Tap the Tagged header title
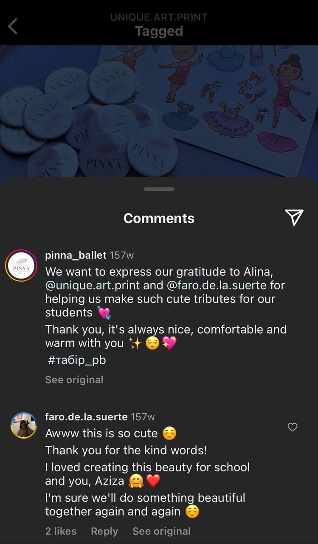 point(159,31)
